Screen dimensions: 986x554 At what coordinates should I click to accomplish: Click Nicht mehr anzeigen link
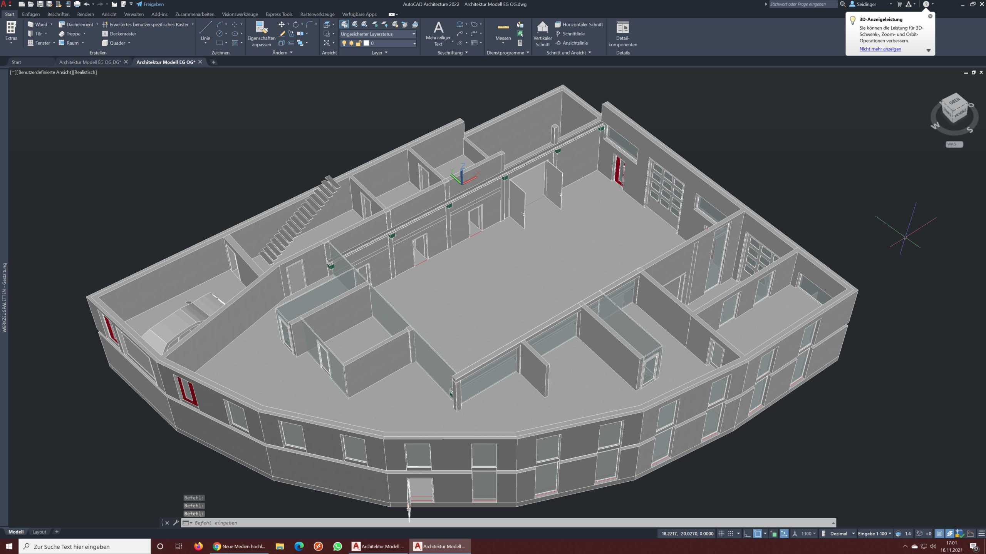[x=880, y=49]
